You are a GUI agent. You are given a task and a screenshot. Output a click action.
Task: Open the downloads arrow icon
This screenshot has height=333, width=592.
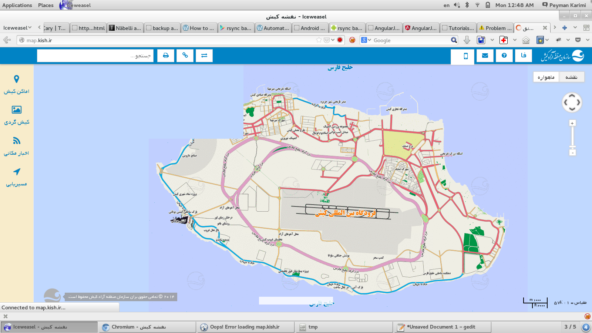tap(467, 40)
